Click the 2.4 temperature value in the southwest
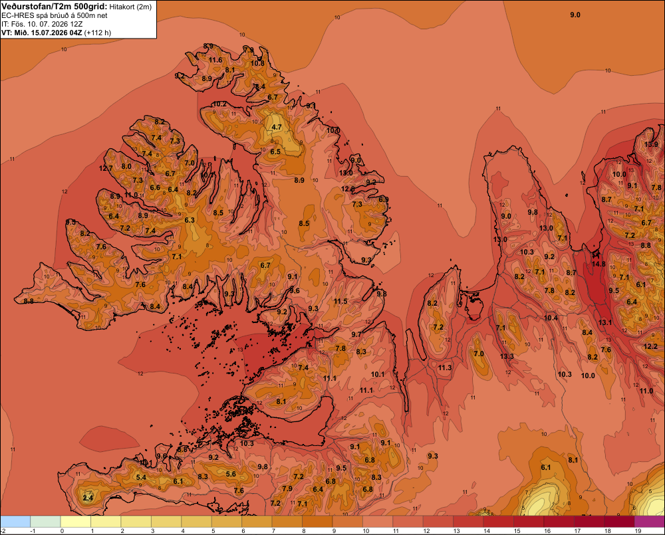This screenshot has height=535, width=665. point(88,498)
